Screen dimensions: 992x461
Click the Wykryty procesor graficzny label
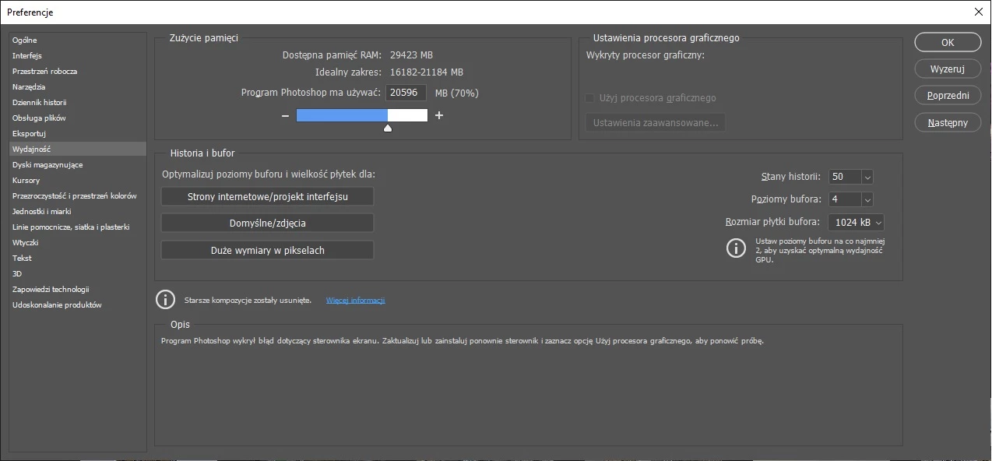click(x=645, y=55)
